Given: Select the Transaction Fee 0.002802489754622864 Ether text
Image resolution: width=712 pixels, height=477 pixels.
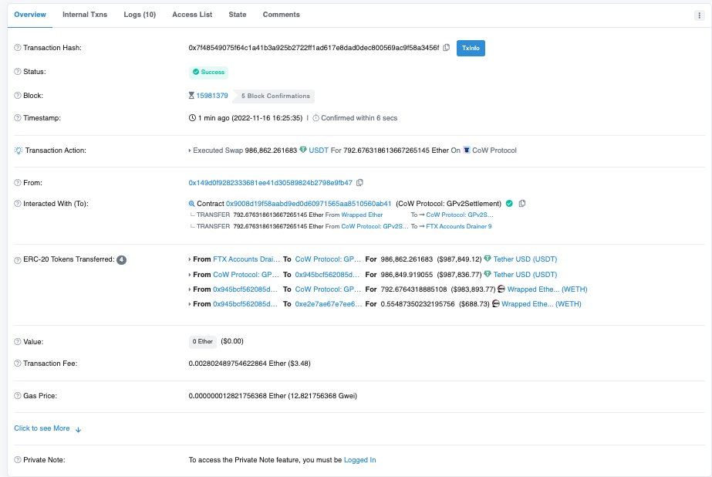Looking at the screenshot, I should [237, 364].
